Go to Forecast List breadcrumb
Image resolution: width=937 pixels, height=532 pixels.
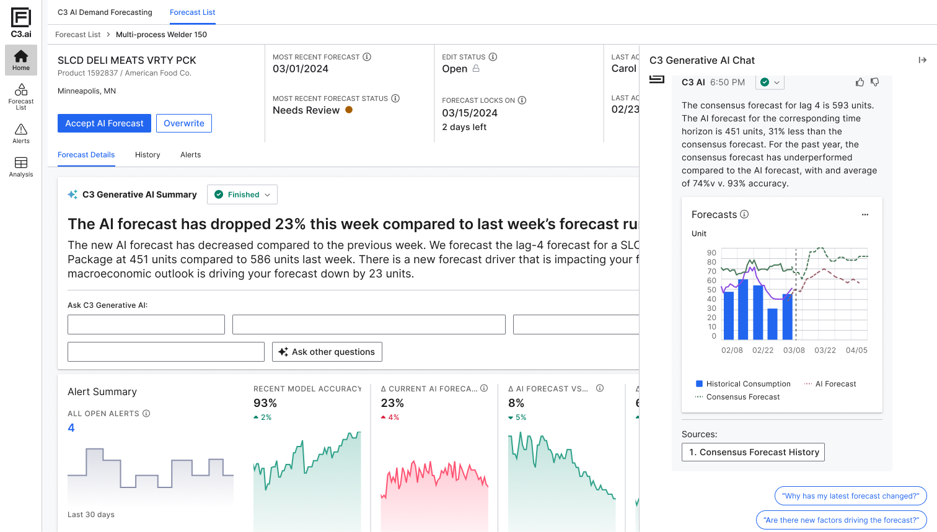click(x=77, y=35)
